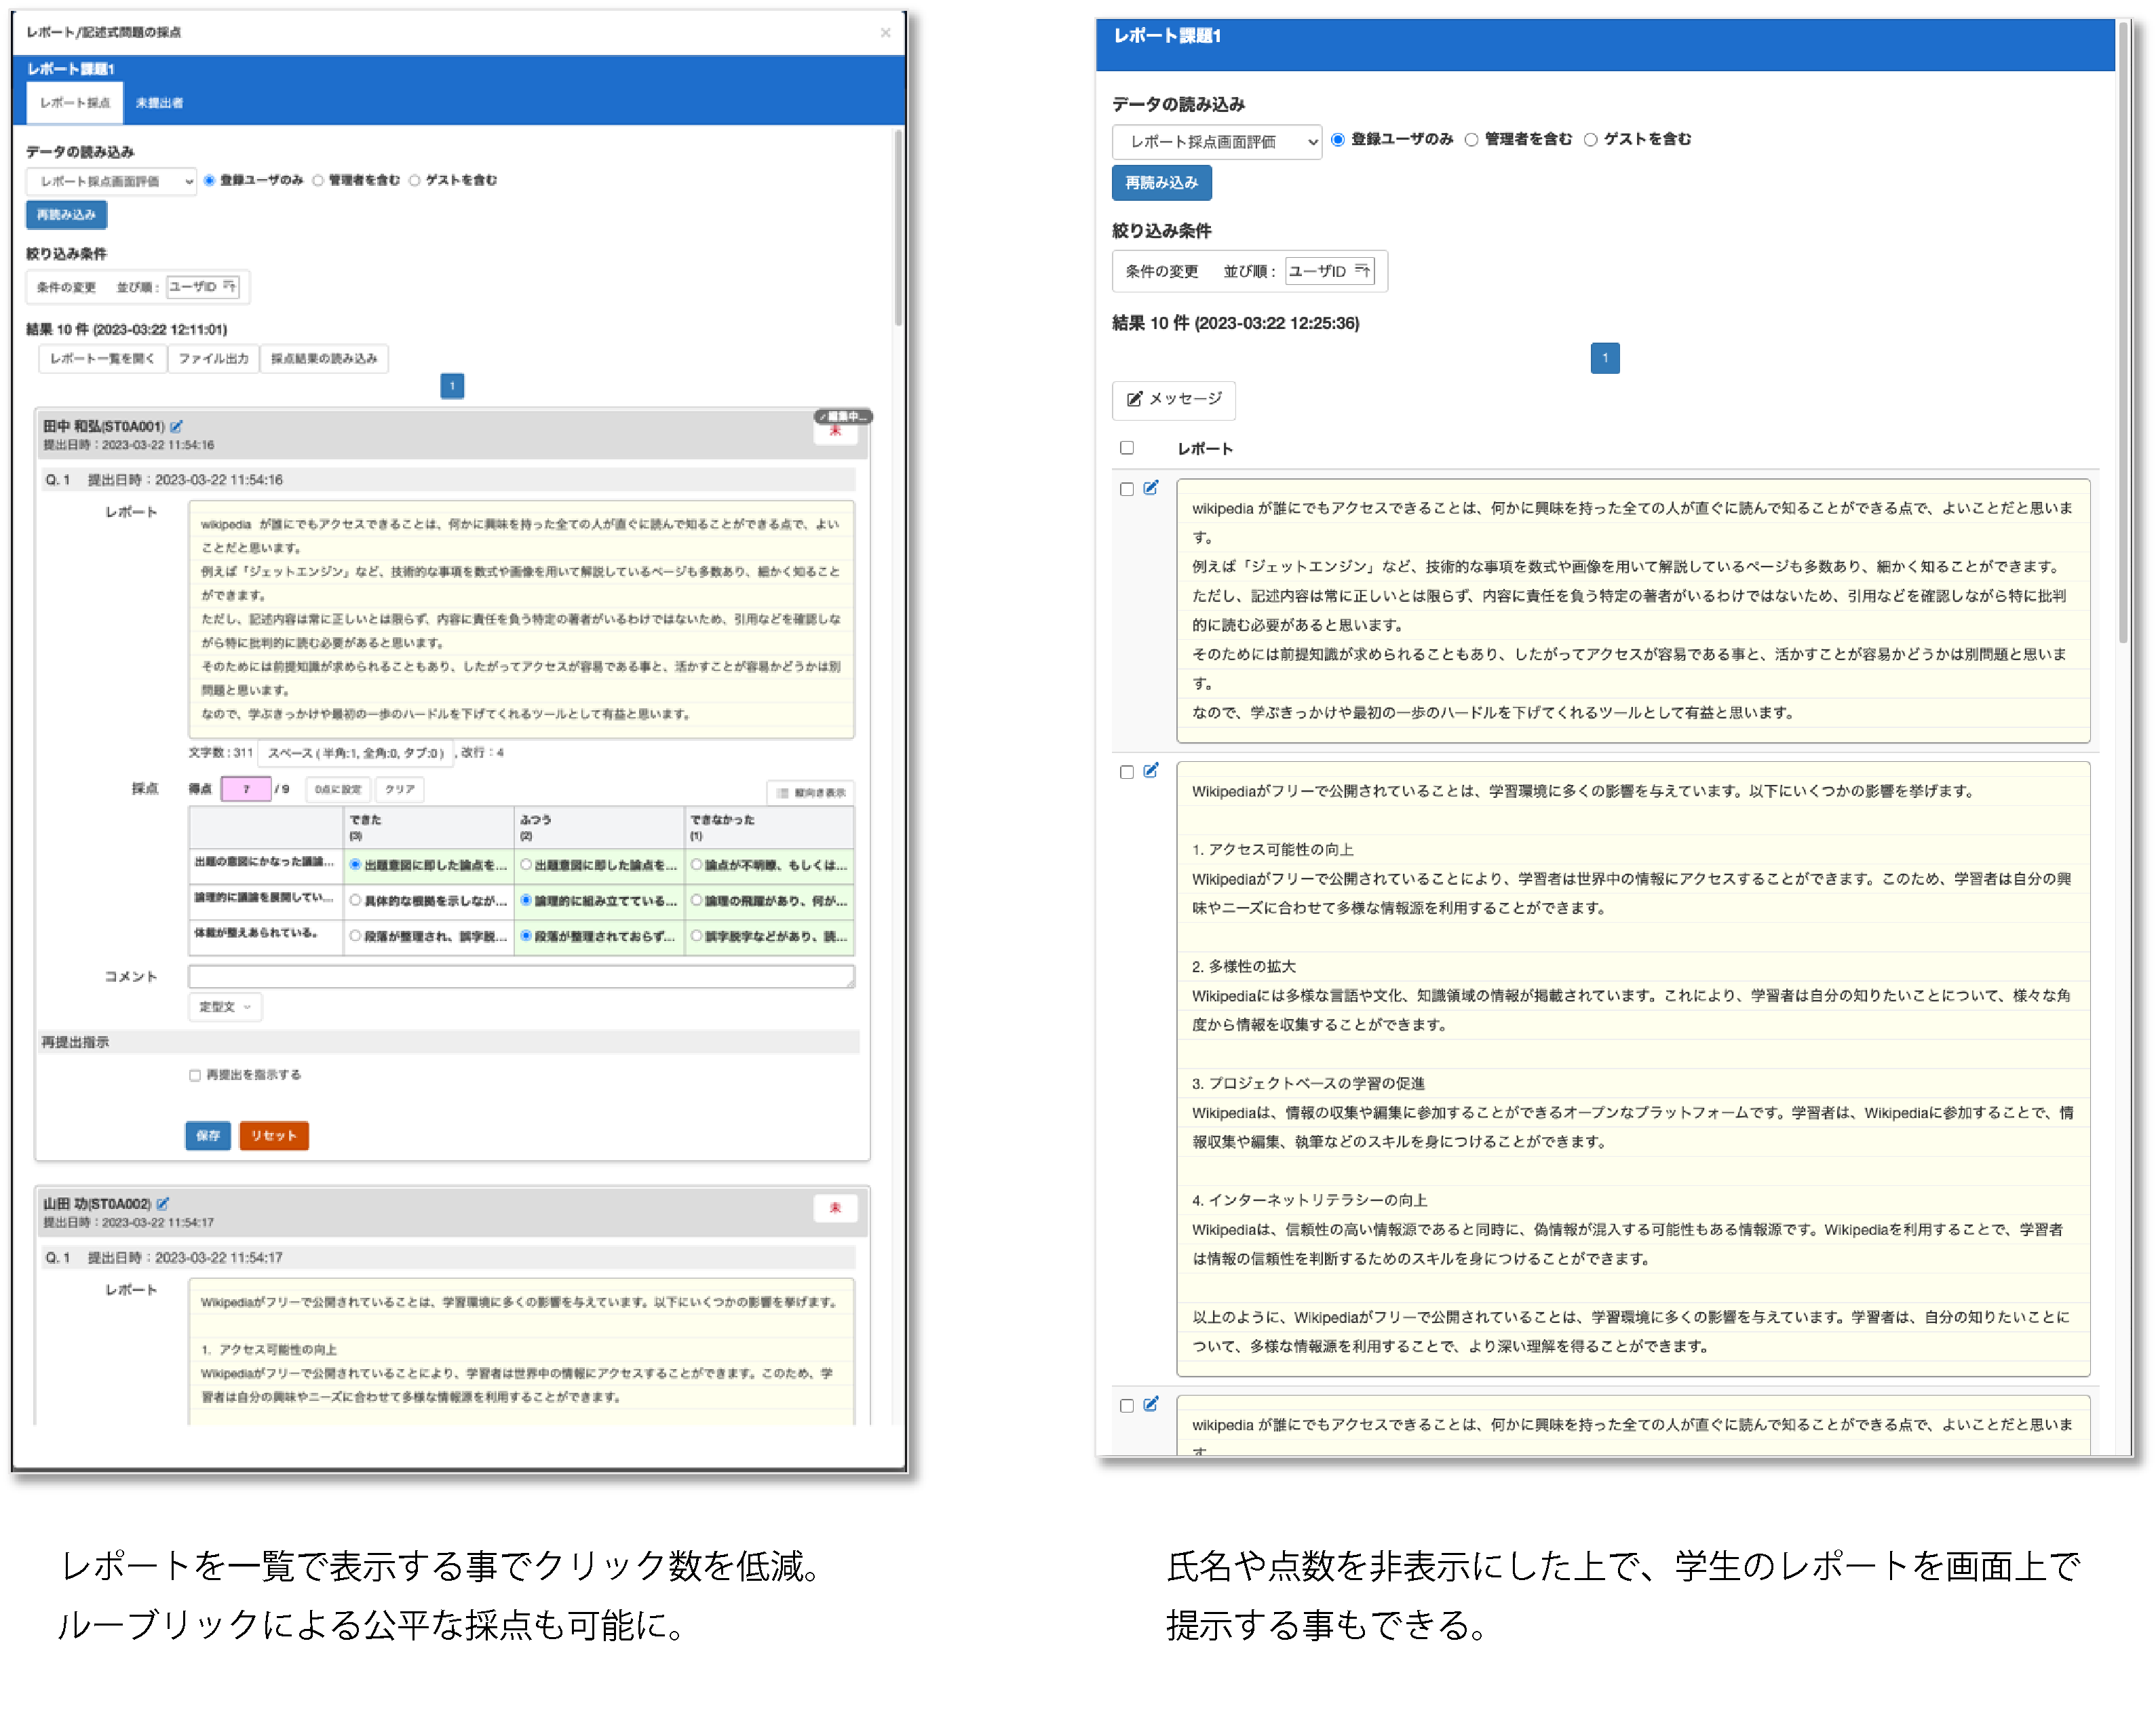
Task: Select 管理者を含む radio in right panel
Action: point(1471,140)
